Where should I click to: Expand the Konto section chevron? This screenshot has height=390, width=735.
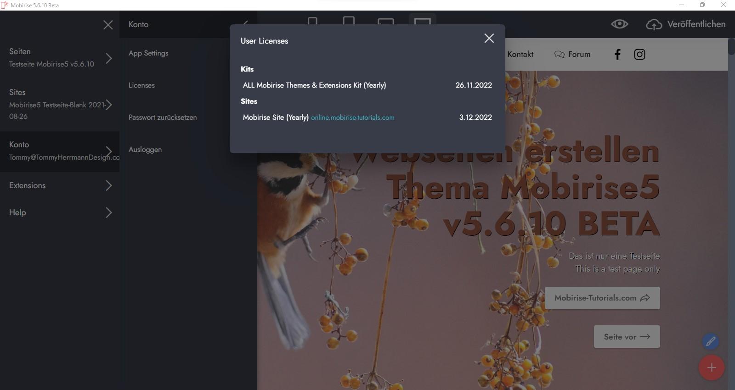coord(109,151)
